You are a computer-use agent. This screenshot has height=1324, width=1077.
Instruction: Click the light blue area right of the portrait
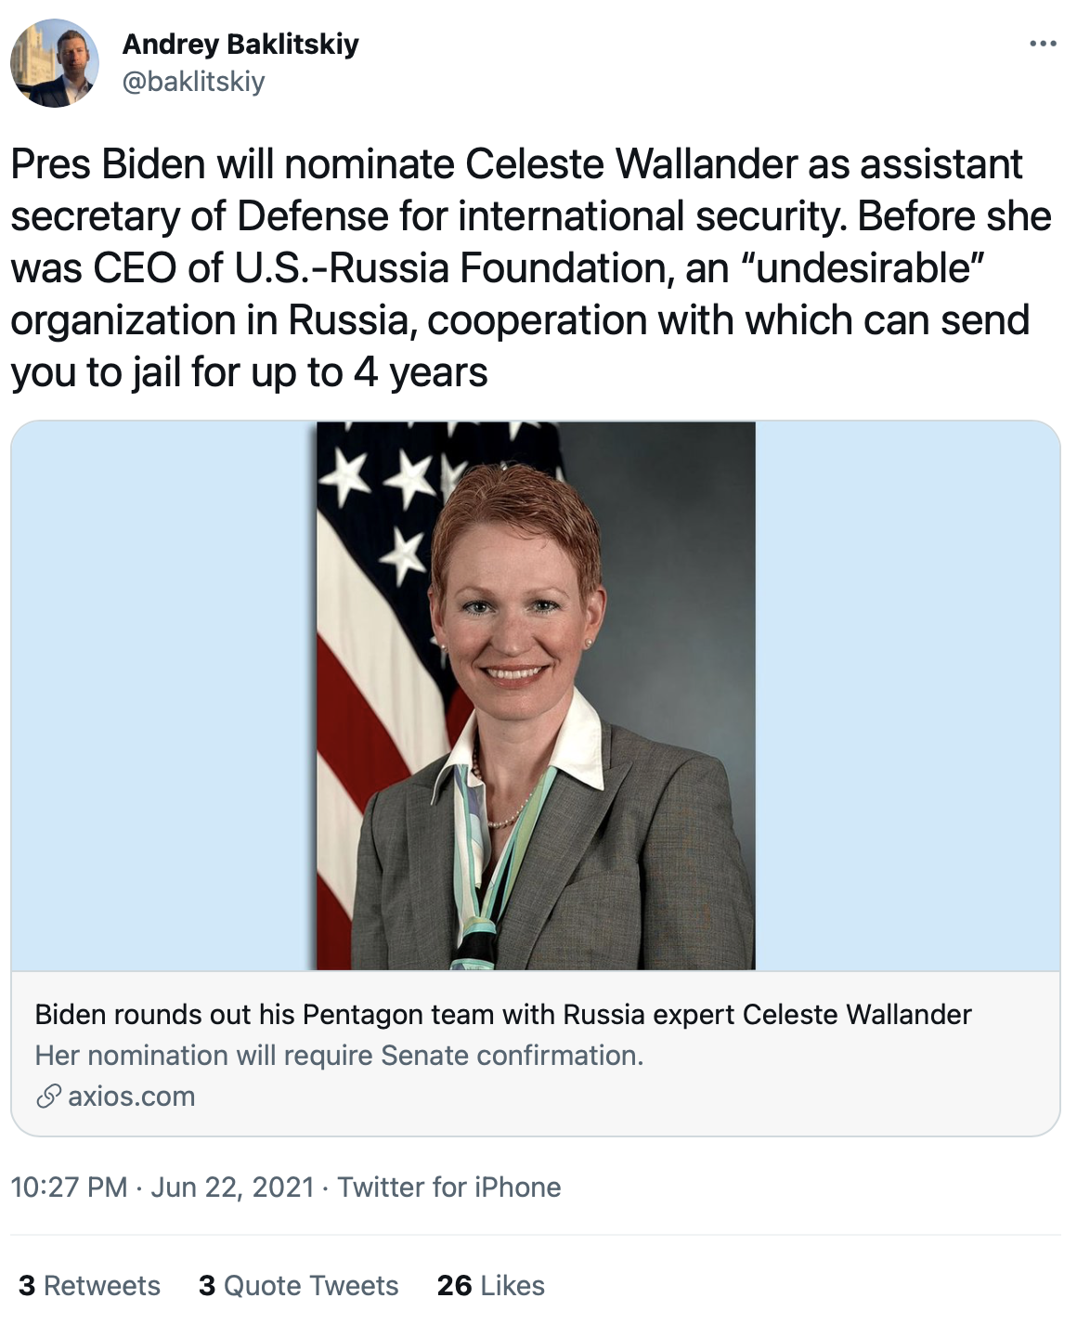908,695
